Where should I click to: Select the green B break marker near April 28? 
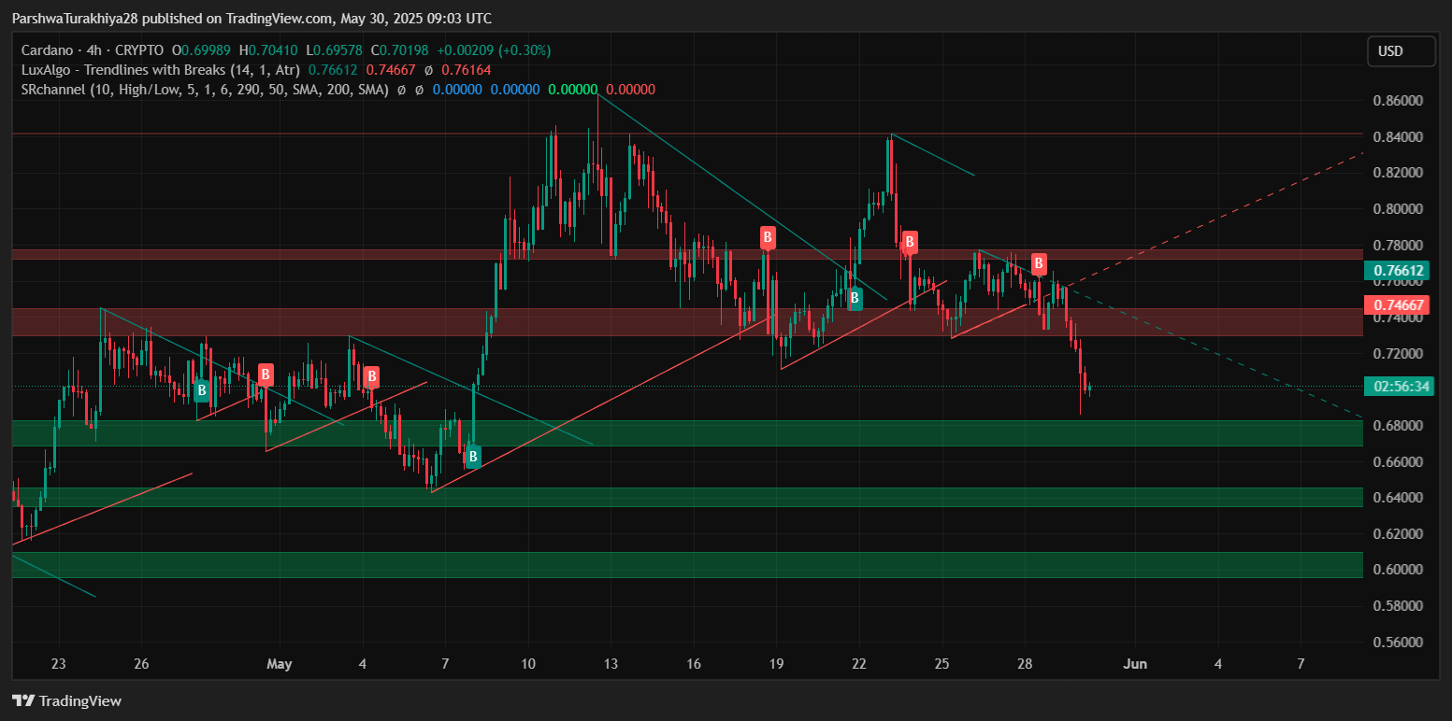point(201,391)
